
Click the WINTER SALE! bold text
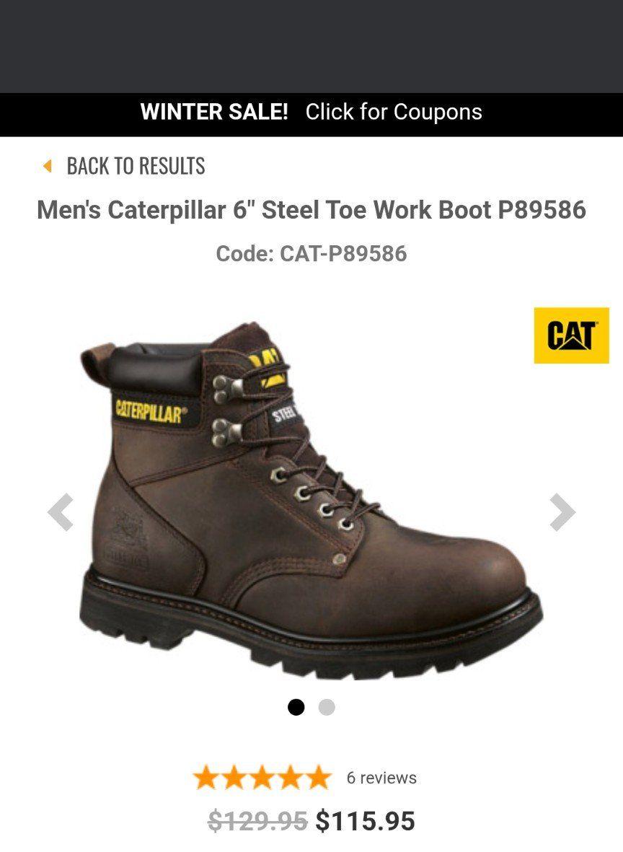tap(214, 112)
